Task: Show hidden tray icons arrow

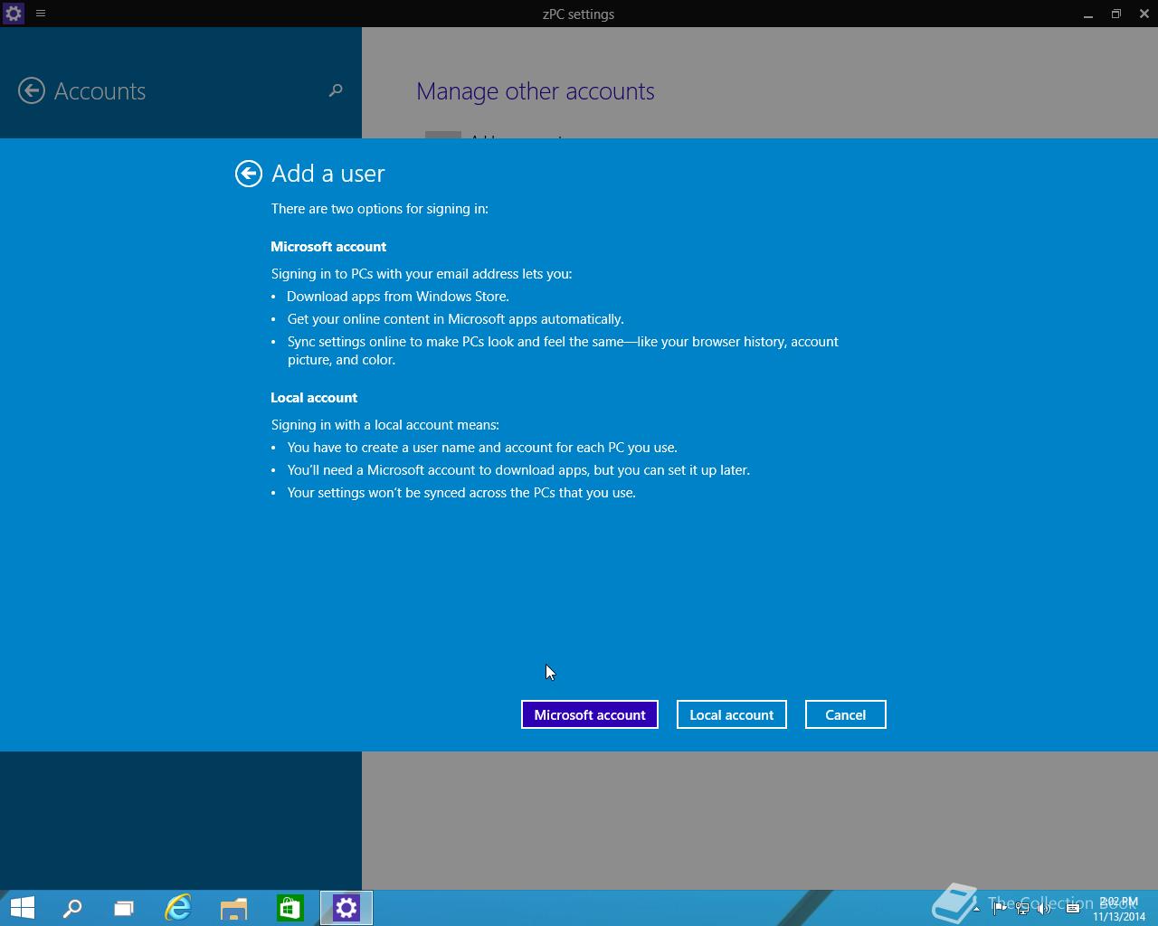Action: pyautogui.click(x=976, y=908)
